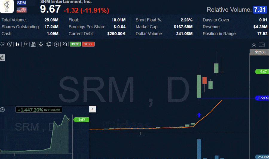
Task: Click the Cash value 1.09M
Action: tap(53, 34)
